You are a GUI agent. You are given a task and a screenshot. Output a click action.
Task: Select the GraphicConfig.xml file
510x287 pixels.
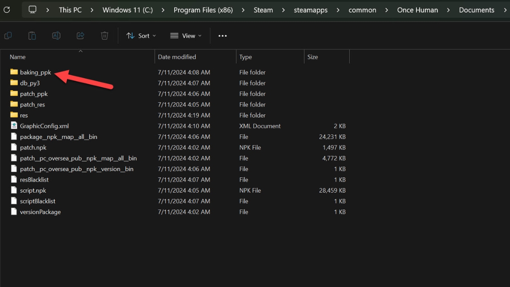[x=44, y=126]
